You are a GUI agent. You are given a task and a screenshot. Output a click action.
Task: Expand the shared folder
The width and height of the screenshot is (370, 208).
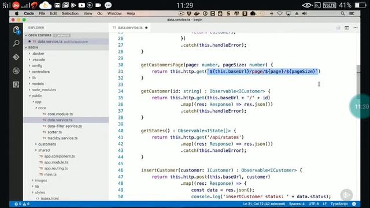(44, 150)
